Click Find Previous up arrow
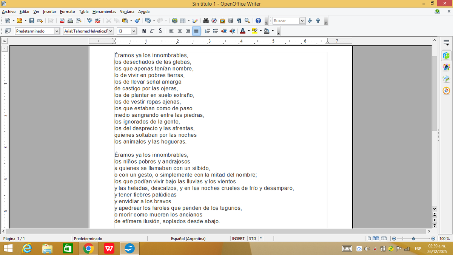453x255 pixels. [318, 21]
